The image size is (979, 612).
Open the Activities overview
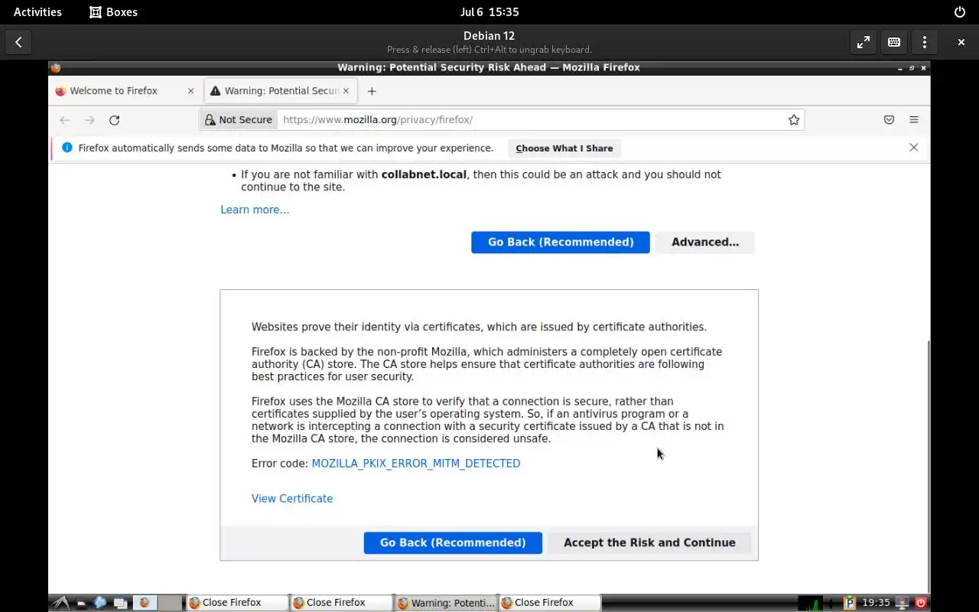click(x=37, y=12)
